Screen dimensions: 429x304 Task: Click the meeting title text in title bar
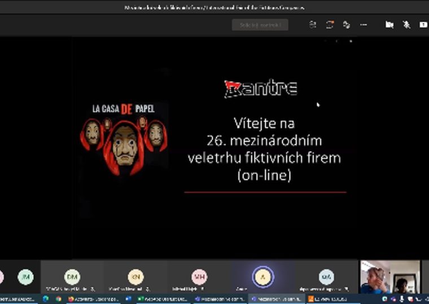point(214,8)
